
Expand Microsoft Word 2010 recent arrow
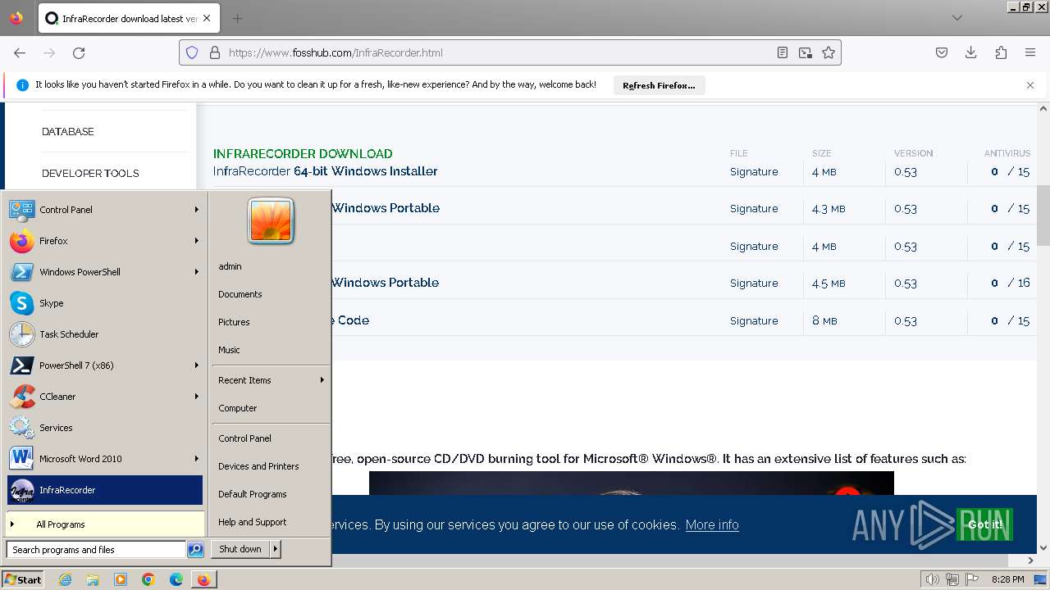[196, 459]
